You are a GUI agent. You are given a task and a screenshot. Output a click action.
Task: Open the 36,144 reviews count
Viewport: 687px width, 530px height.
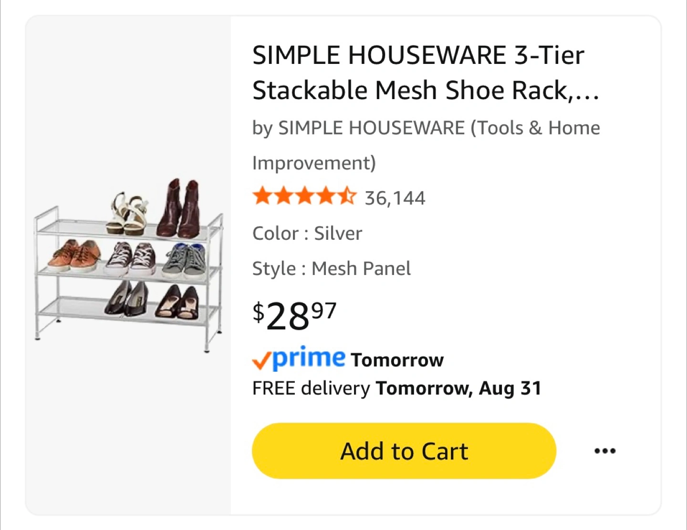395,198
